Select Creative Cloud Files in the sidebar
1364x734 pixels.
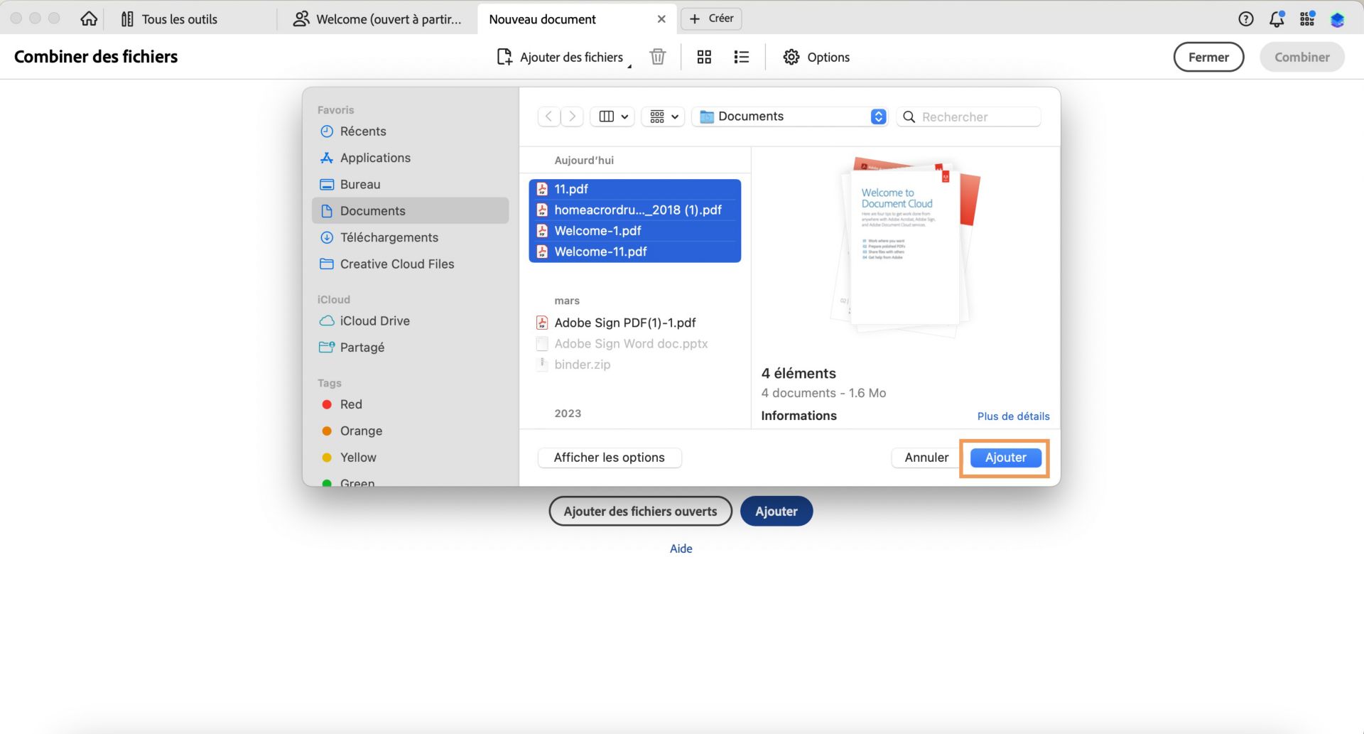coord(410,264)
